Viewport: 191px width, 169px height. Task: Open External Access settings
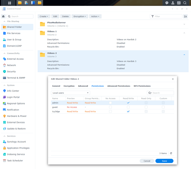coord(17,59)
